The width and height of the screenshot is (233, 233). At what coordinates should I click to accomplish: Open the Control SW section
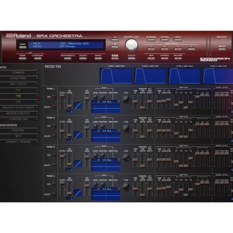tap(19, 119)
